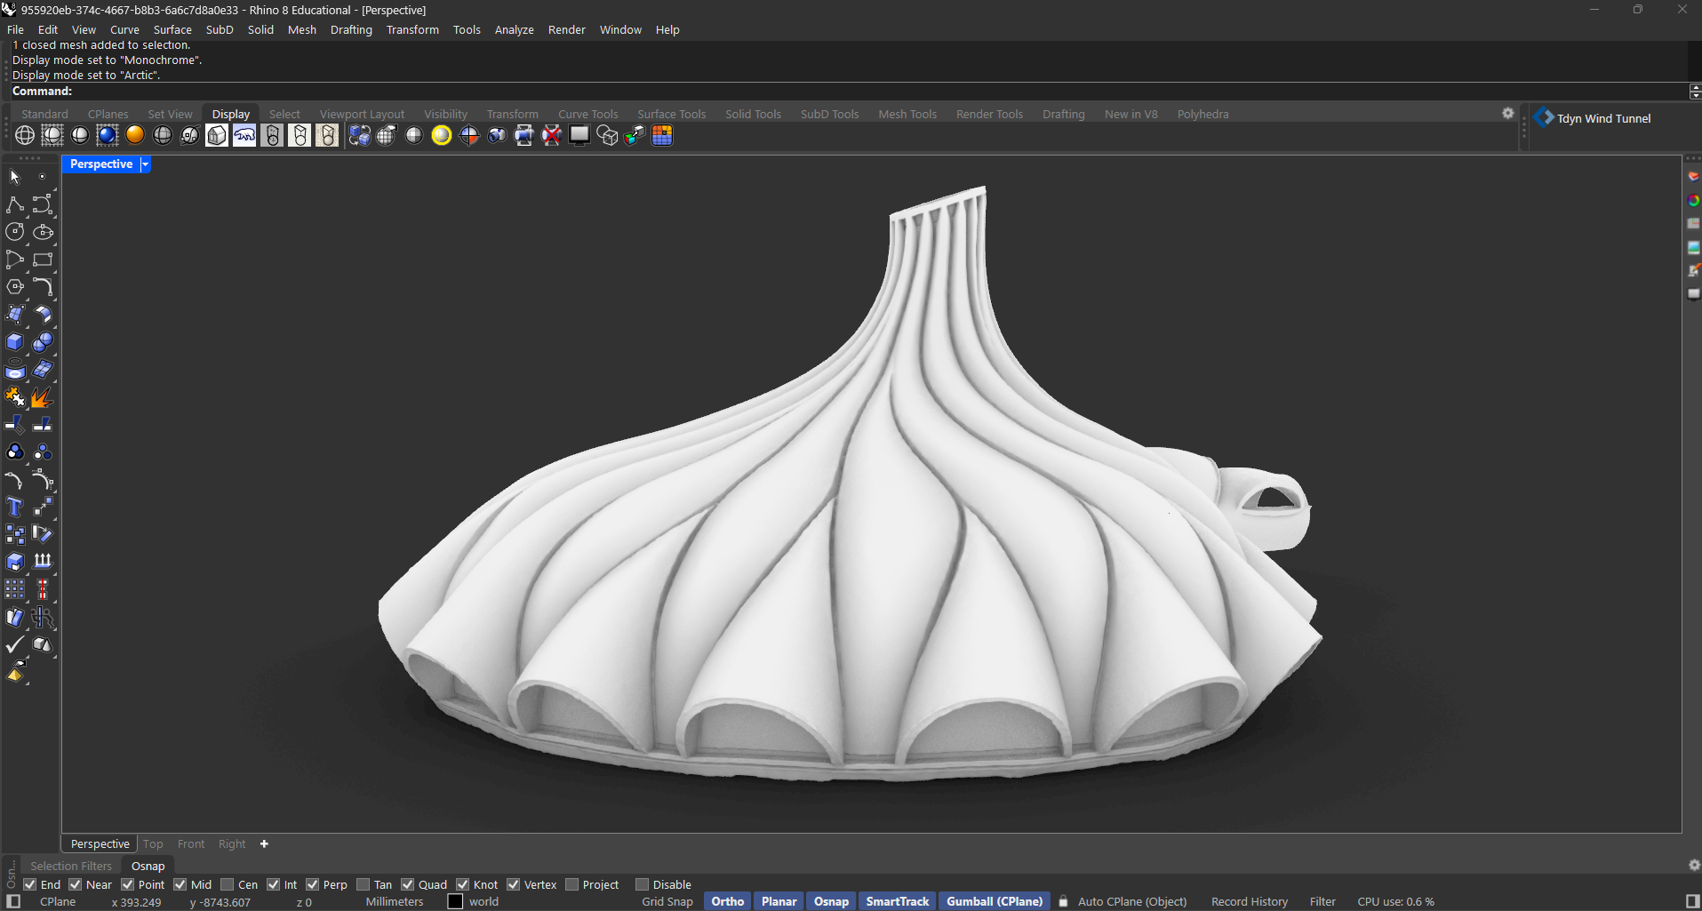Check the Project osnap option
Image resolution: width=1702 pixels, height=911 pixels.
572,884
